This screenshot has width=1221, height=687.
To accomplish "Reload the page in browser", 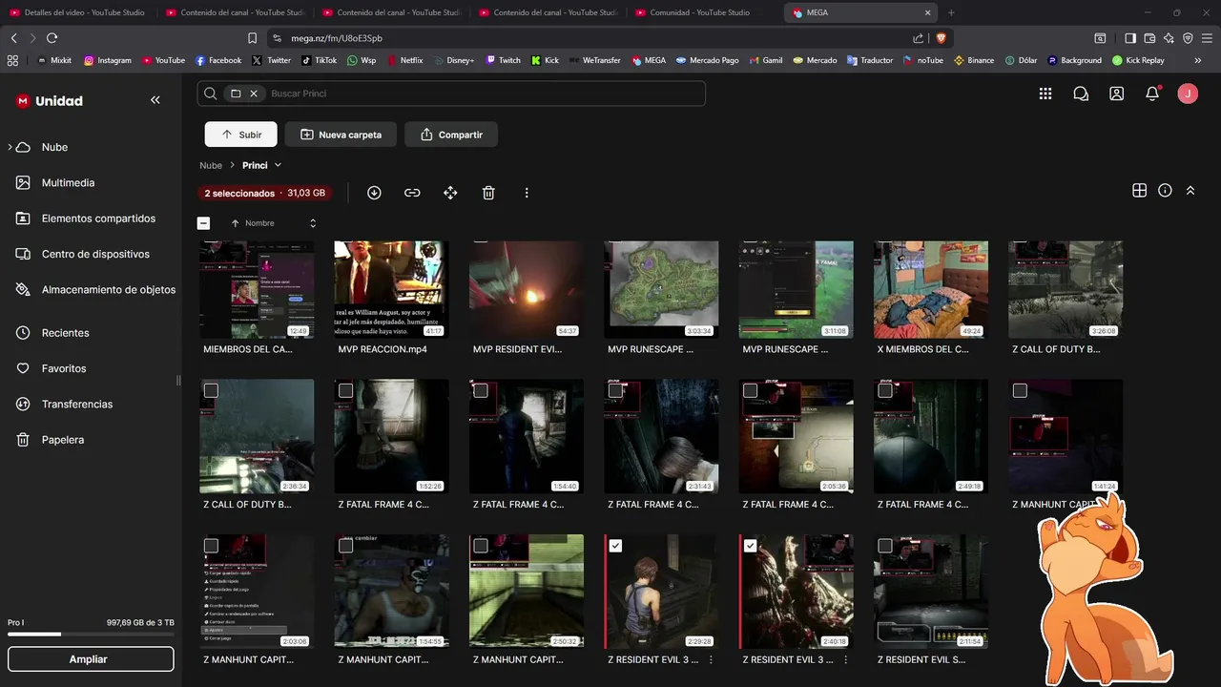I will (52, 38).
